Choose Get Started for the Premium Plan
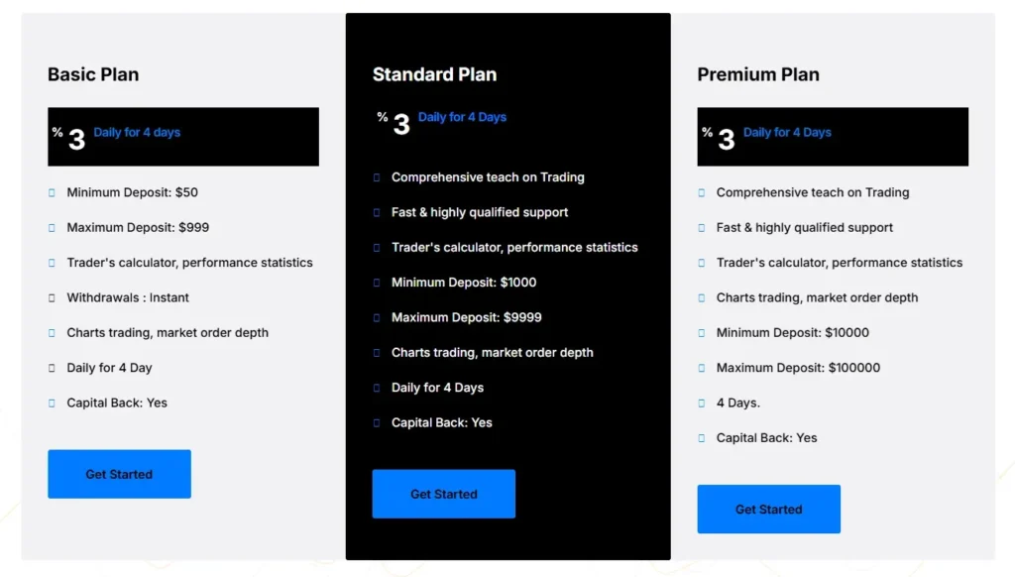The height and width of the screenshot is (577, 1015). [768, 510]
